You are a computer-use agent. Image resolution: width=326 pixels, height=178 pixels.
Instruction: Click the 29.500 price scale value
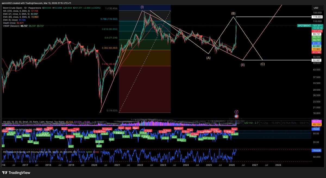(317, 90)
